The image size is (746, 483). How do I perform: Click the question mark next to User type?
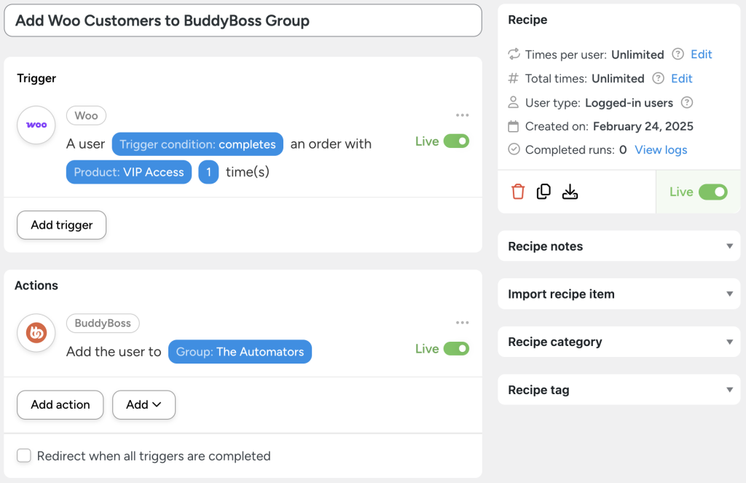(x=686, y=102)
